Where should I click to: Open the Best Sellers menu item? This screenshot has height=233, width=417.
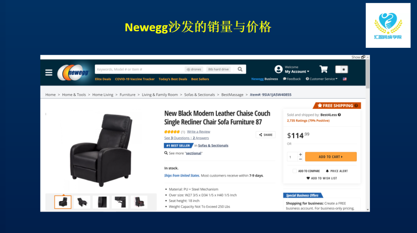point(200,79)
